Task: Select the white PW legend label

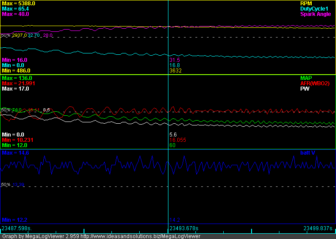Action: tap(305, 88)
